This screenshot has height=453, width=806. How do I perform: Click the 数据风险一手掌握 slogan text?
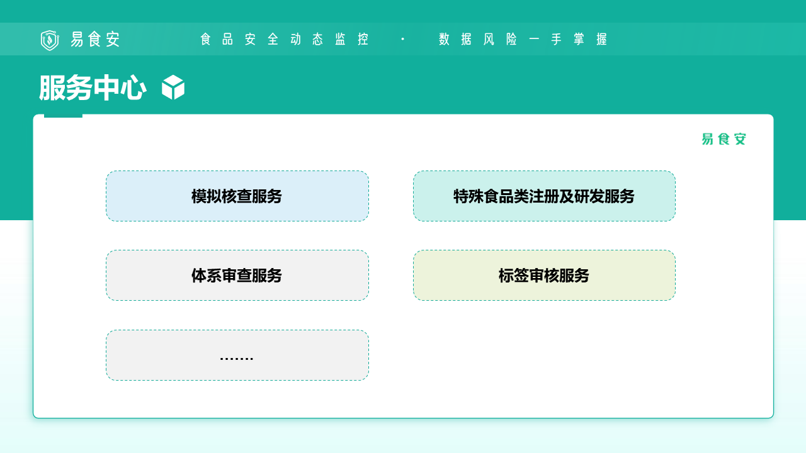[x=523, y=39]
